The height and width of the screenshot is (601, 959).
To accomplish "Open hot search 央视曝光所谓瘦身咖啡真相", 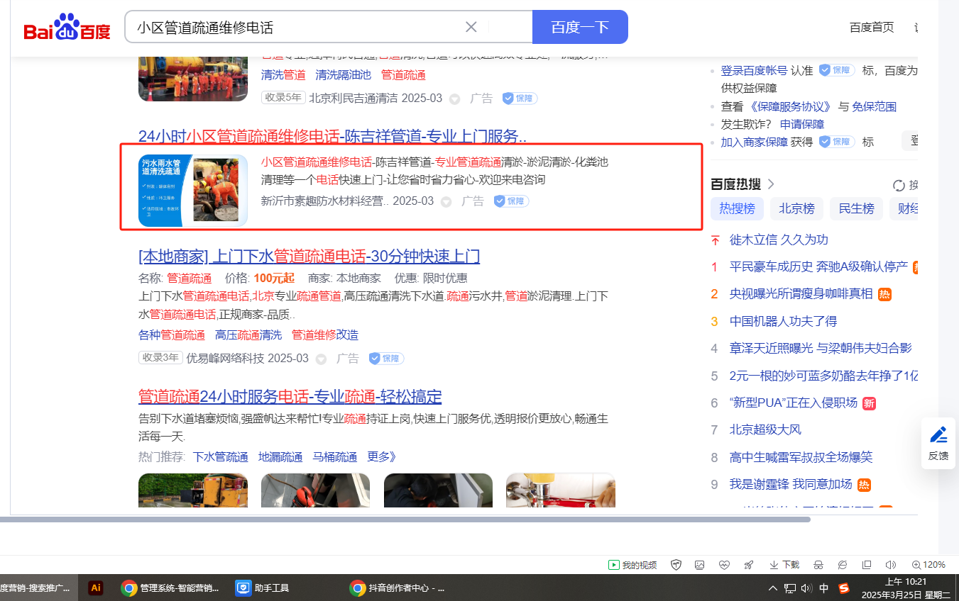I will click(801, 293).
